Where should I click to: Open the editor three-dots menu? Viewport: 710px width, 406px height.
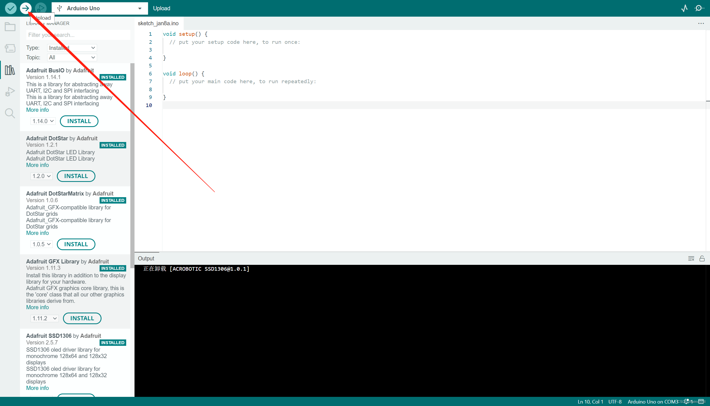701,23
